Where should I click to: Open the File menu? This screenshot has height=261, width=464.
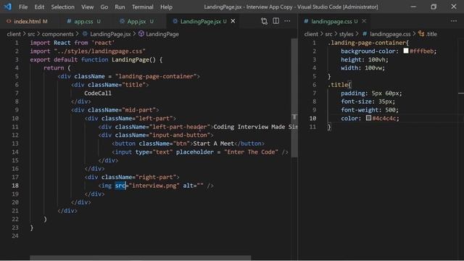click(x=23, y=7)
